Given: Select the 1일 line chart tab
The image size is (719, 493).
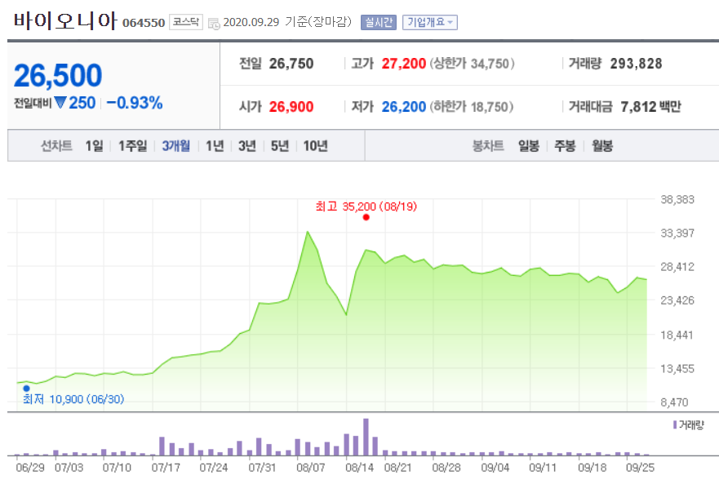Looking at the screenshot, I should (x=94, y=146).
